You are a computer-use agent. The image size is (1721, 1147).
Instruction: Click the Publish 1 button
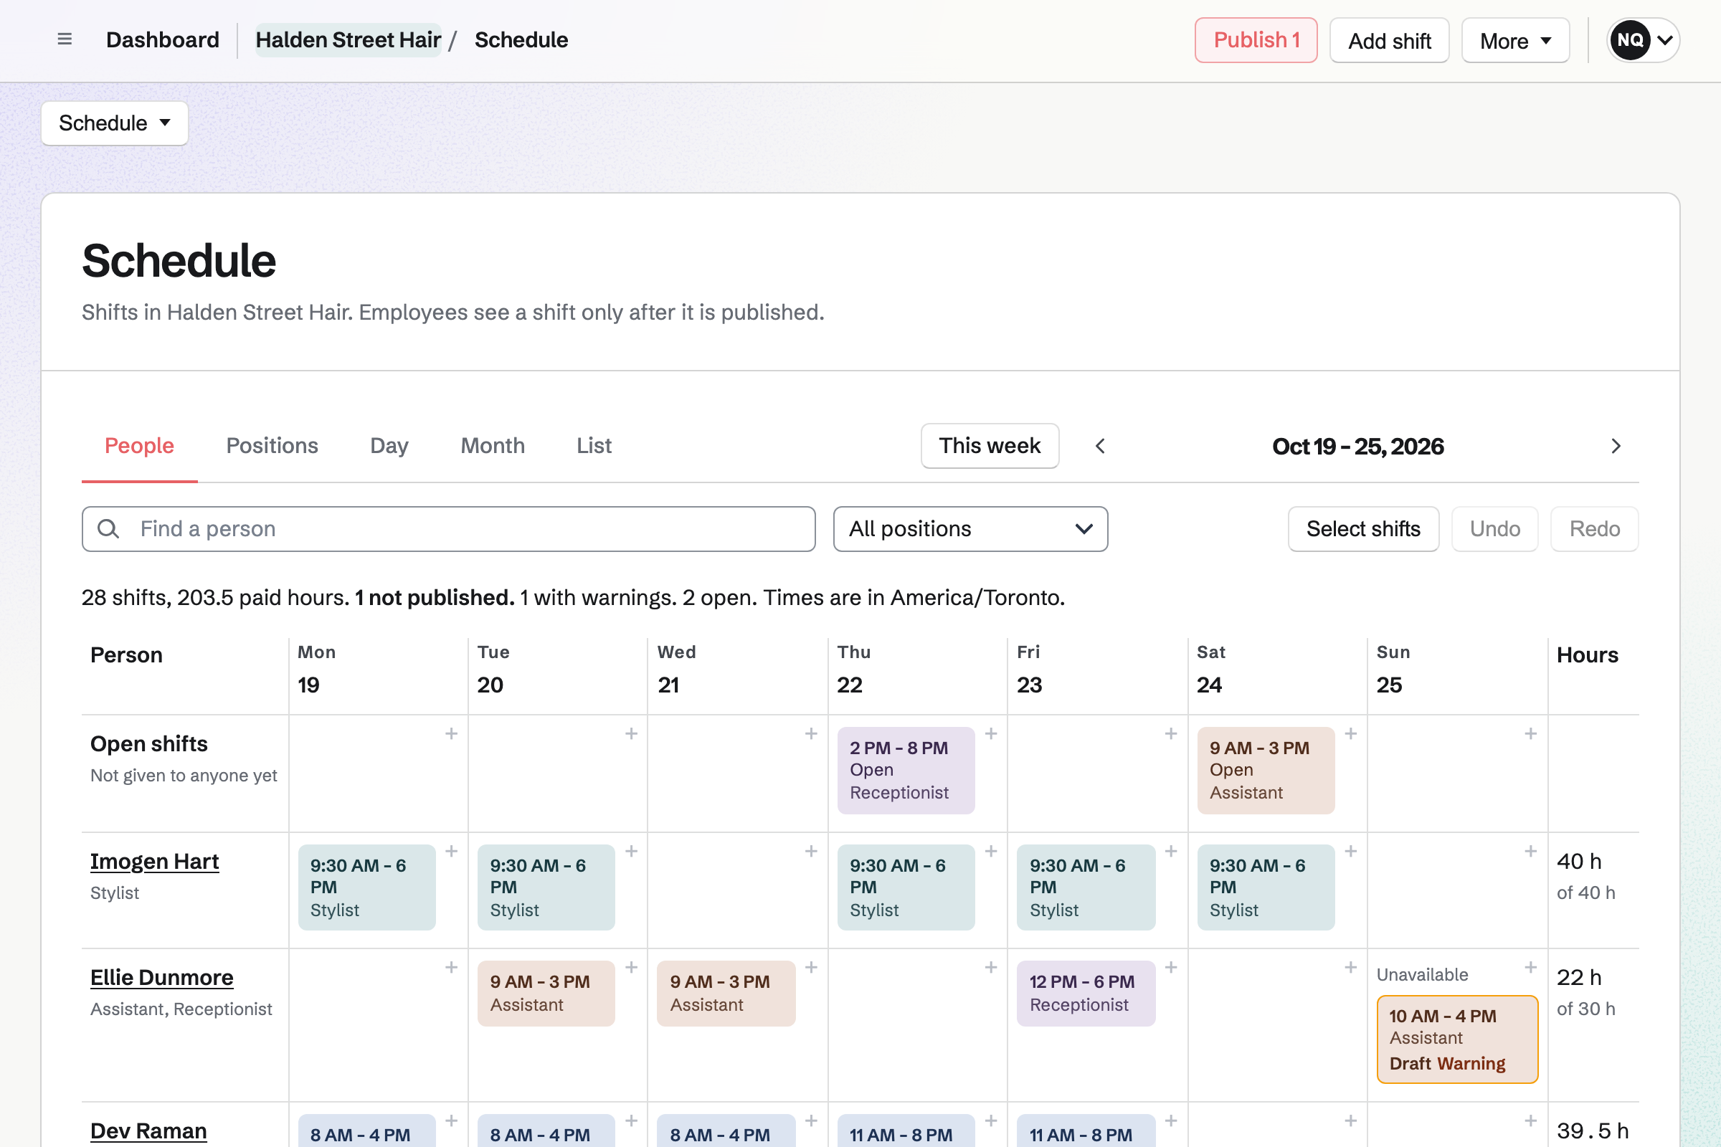tap(1256, 40)
